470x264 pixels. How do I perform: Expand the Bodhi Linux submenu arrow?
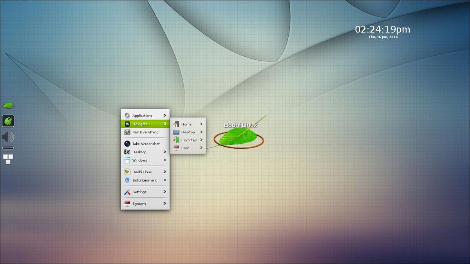coord(165,172)
